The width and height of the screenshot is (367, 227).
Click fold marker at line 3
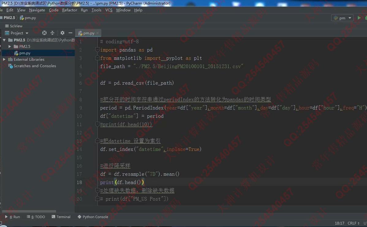tap(97, 58)
